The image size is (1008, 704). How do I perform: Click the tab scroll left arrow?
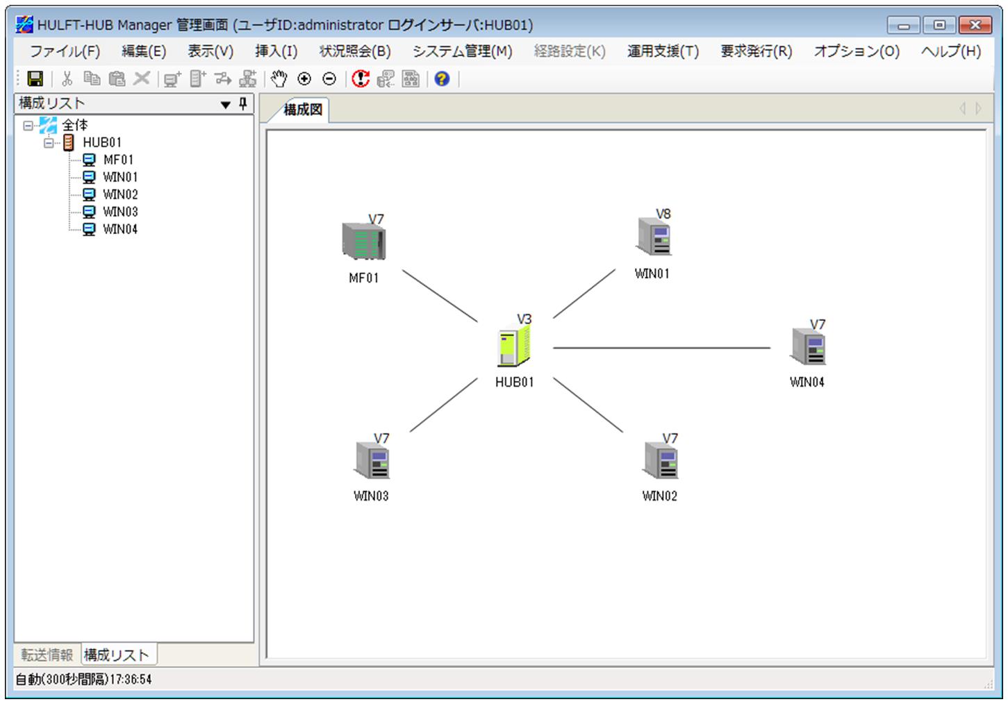[x=962, y=108]
